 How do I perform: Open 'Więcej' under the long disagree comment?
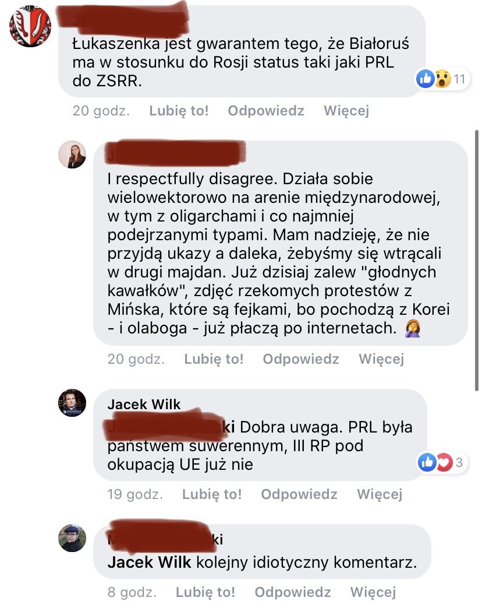tap(381, 359)
